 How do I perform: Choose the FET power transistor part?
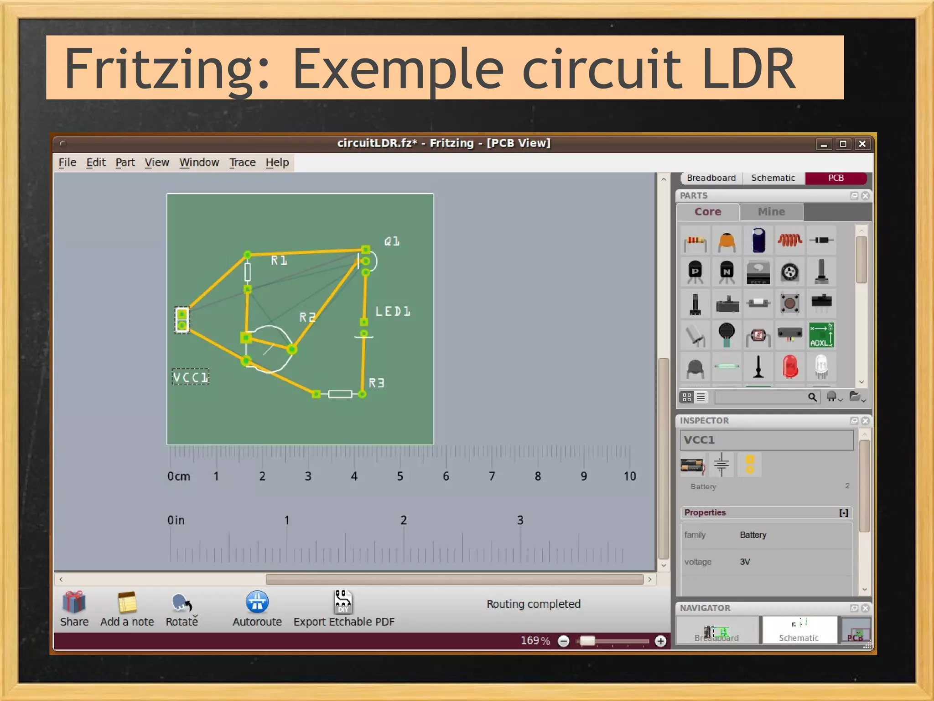point(758,272)
